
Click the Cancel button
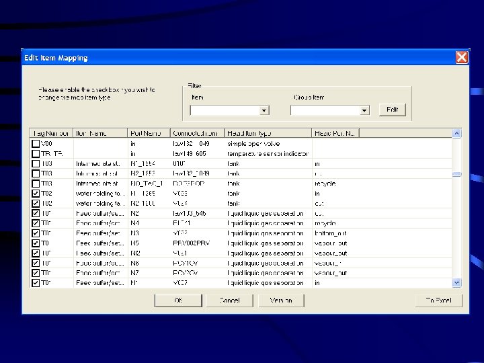(x=230, y=300)
